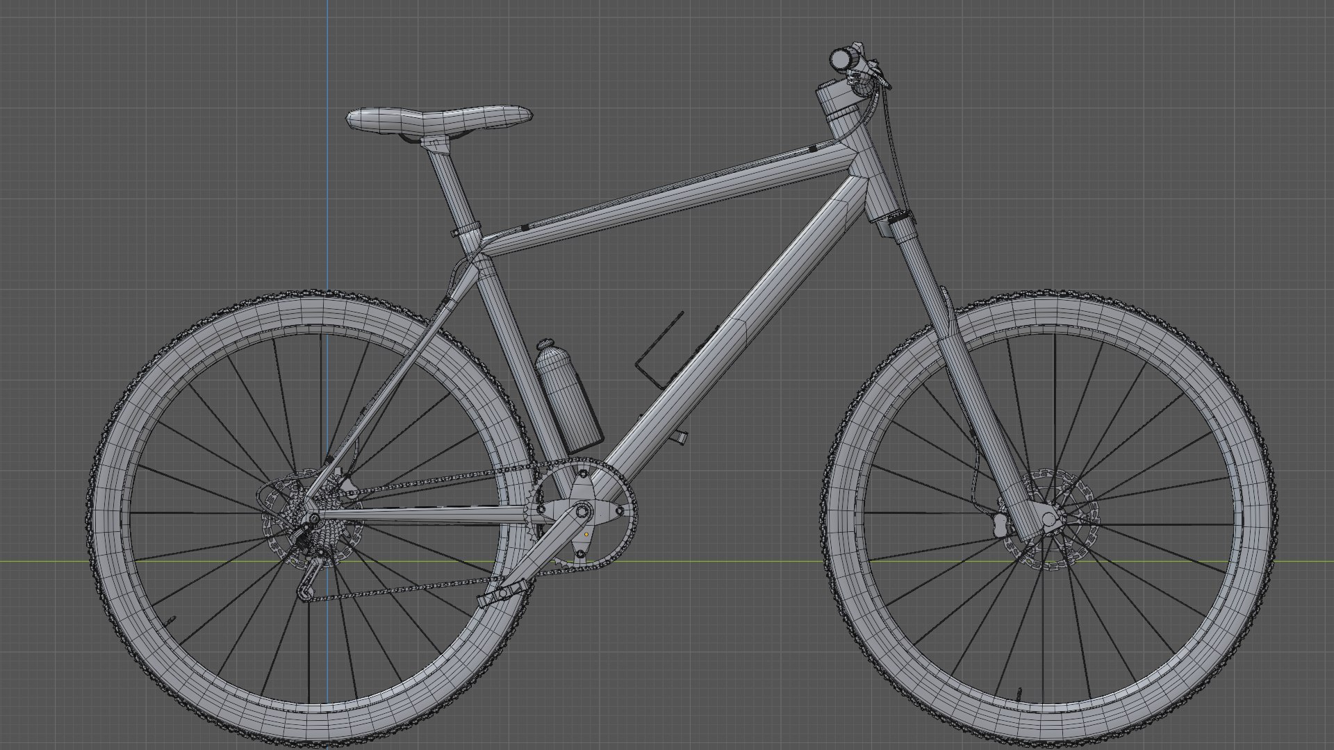Click the seat post below the saddle
The width and height of the screenshot is (1334, 750).
(453, 187)
